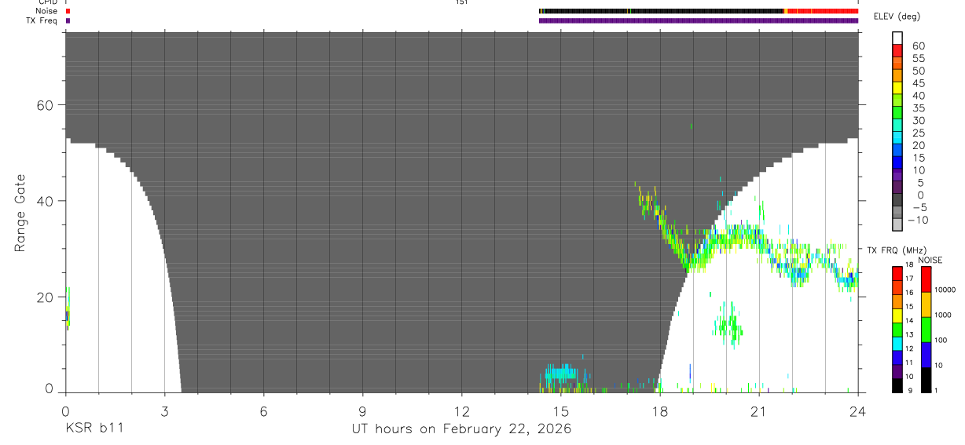The height and width of the screenshot is (445, 965).
Task: Click the 'Noise' row label at top
Action: coord(46,11)
